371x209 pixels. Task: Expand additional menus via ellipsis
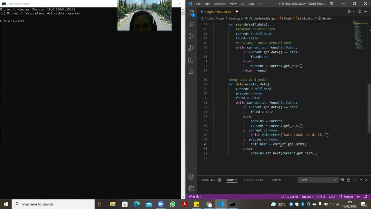point(260,4)
